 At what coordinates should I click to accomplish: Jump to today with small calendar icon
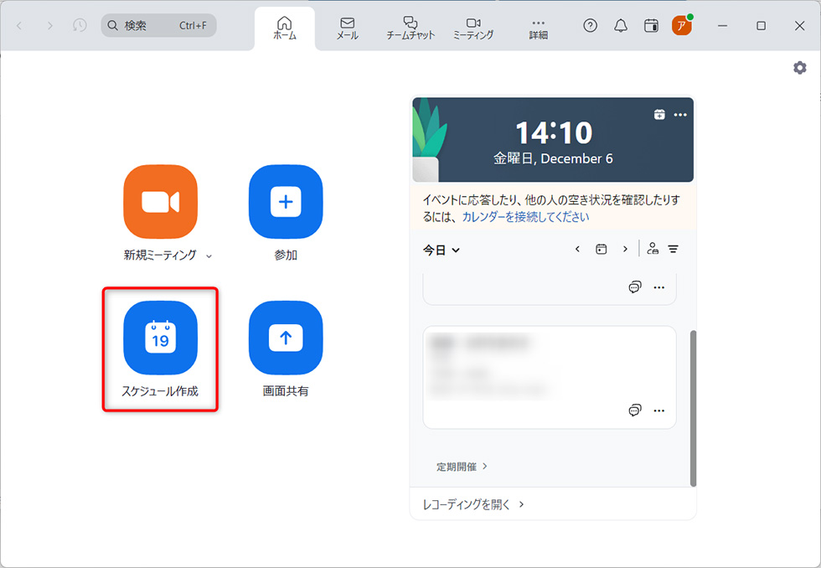pyautogui.click(x=602, y=249)
